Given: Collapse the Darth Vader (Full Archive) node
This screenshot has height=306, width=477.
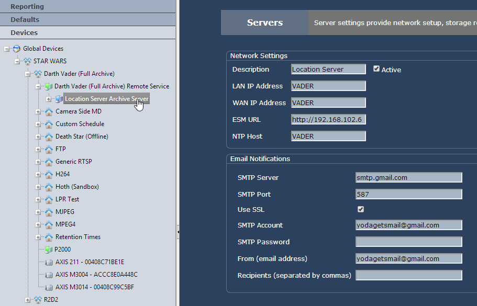Looking at the screenshot, I should click(27, 74).
